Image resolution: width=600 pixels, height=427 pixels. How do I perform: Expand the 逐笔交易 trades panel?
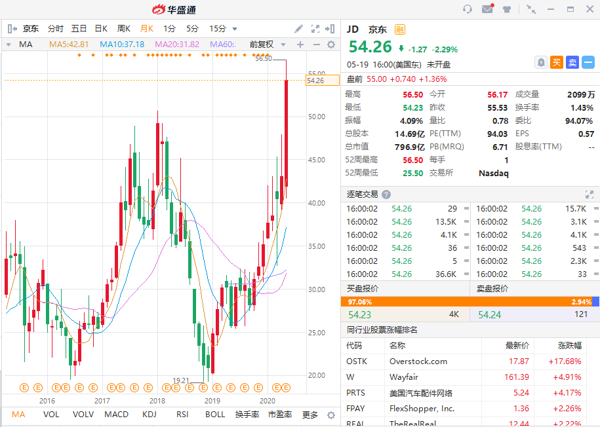coord(590,195)
